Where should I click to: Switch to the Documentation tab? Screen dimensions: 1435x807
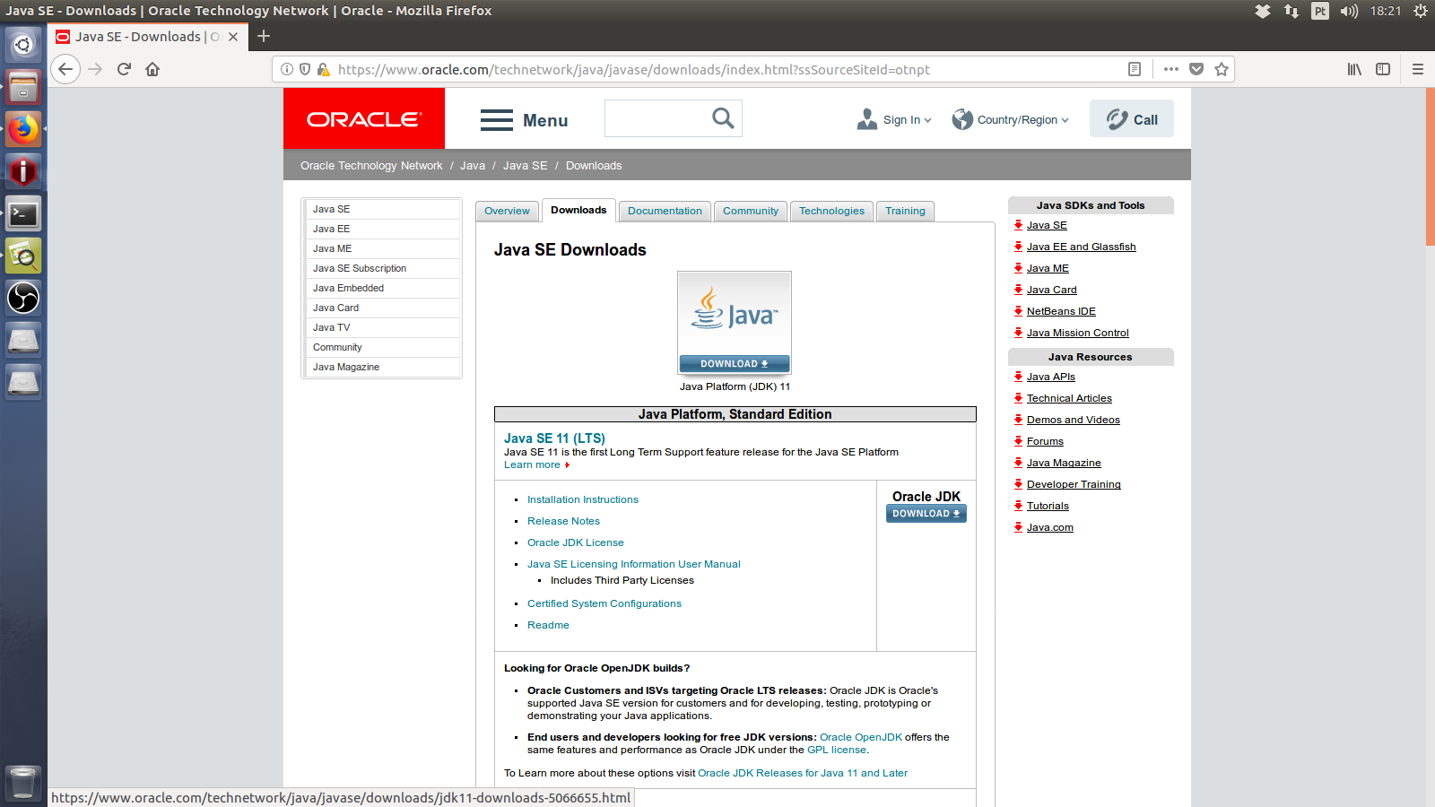tap(665, 212)
